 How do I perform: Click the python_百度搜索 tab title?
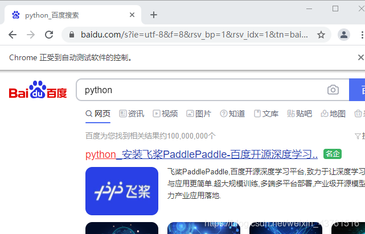52,15
